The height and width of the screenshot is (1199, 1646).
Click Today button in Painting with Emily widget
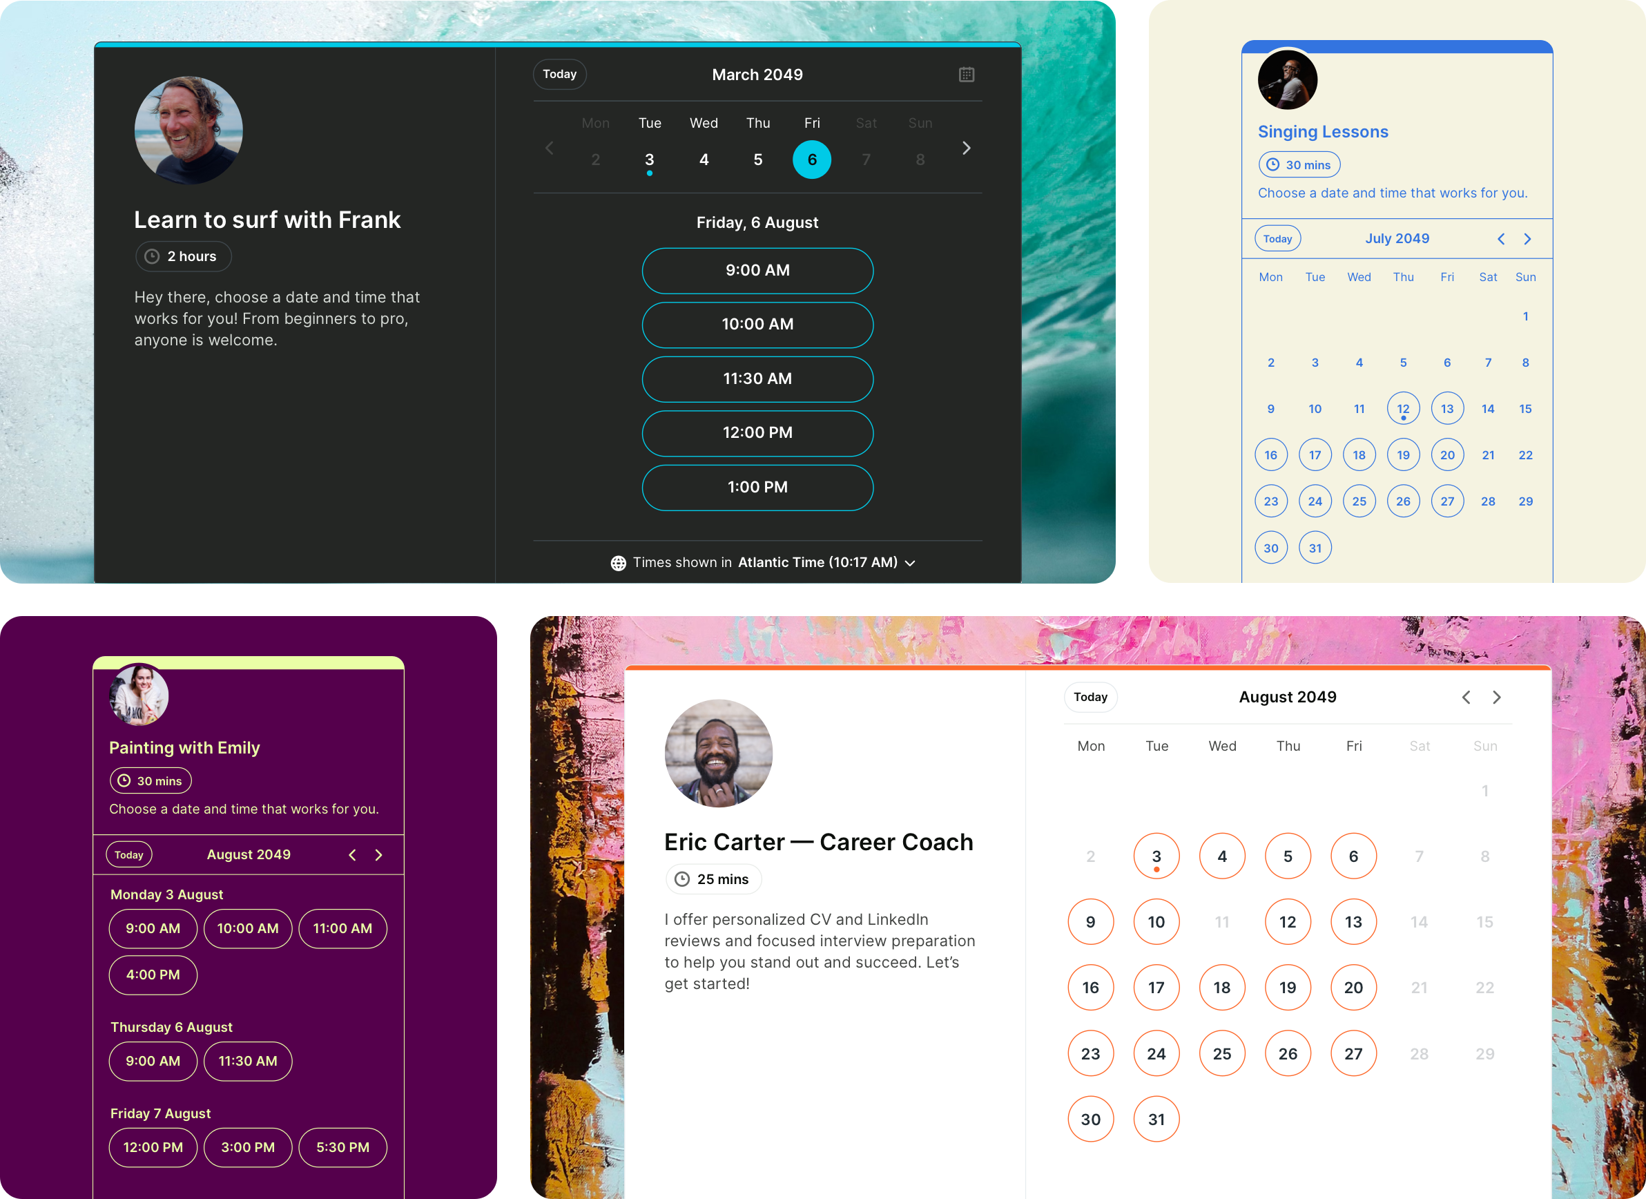(128, 854)
